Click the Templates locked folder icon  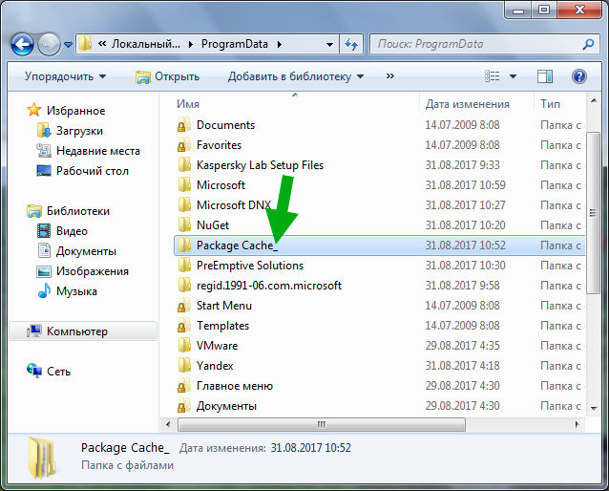click(x=184, y=326)
